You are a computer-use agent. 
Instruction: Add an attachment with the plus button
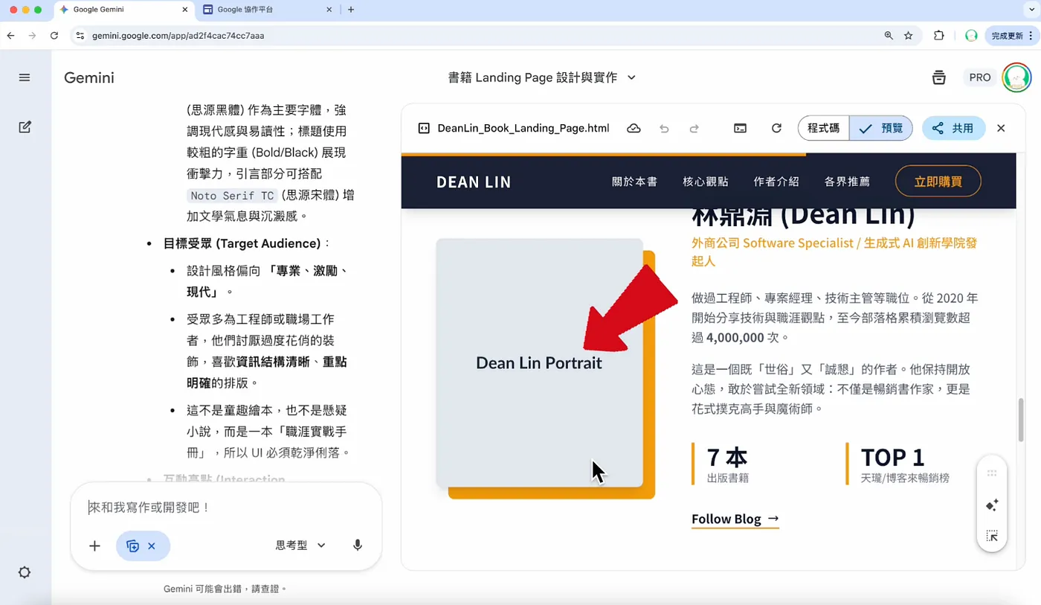[94, 546]
